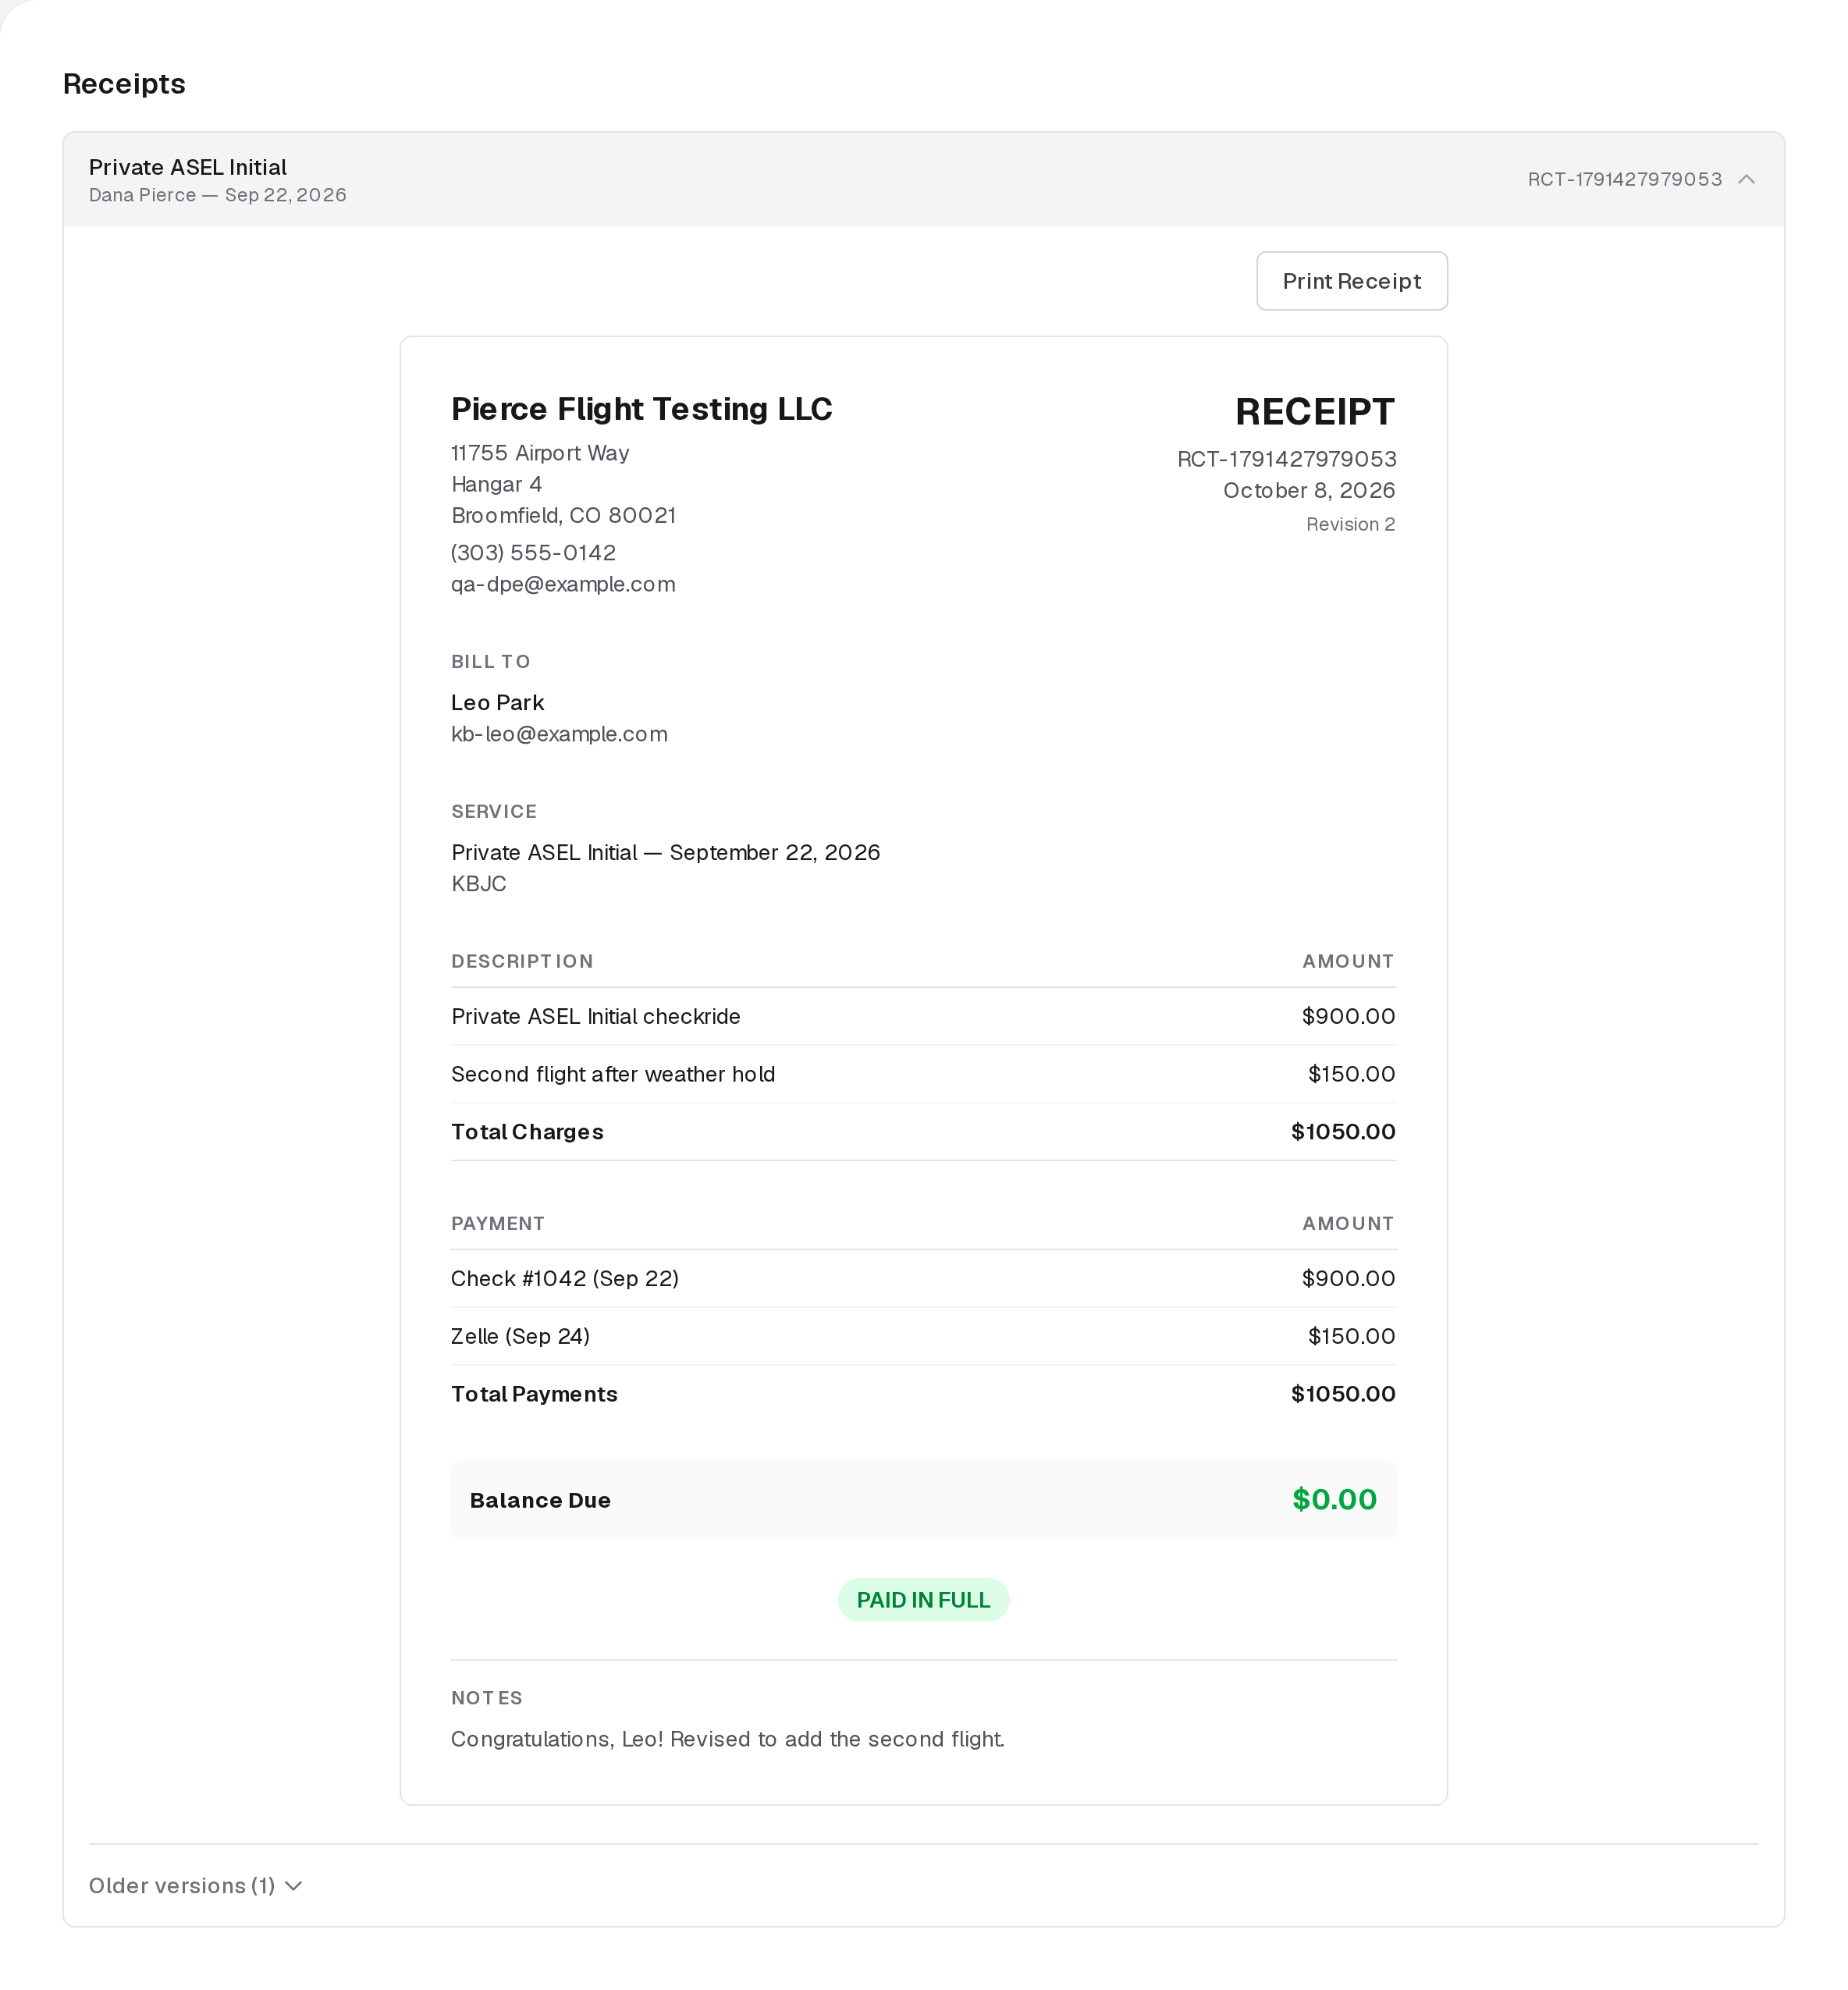Click the kb-leo@example.com email
Screen dimensions: 1848x1990
pyautogui.click(x=559, y=734)
